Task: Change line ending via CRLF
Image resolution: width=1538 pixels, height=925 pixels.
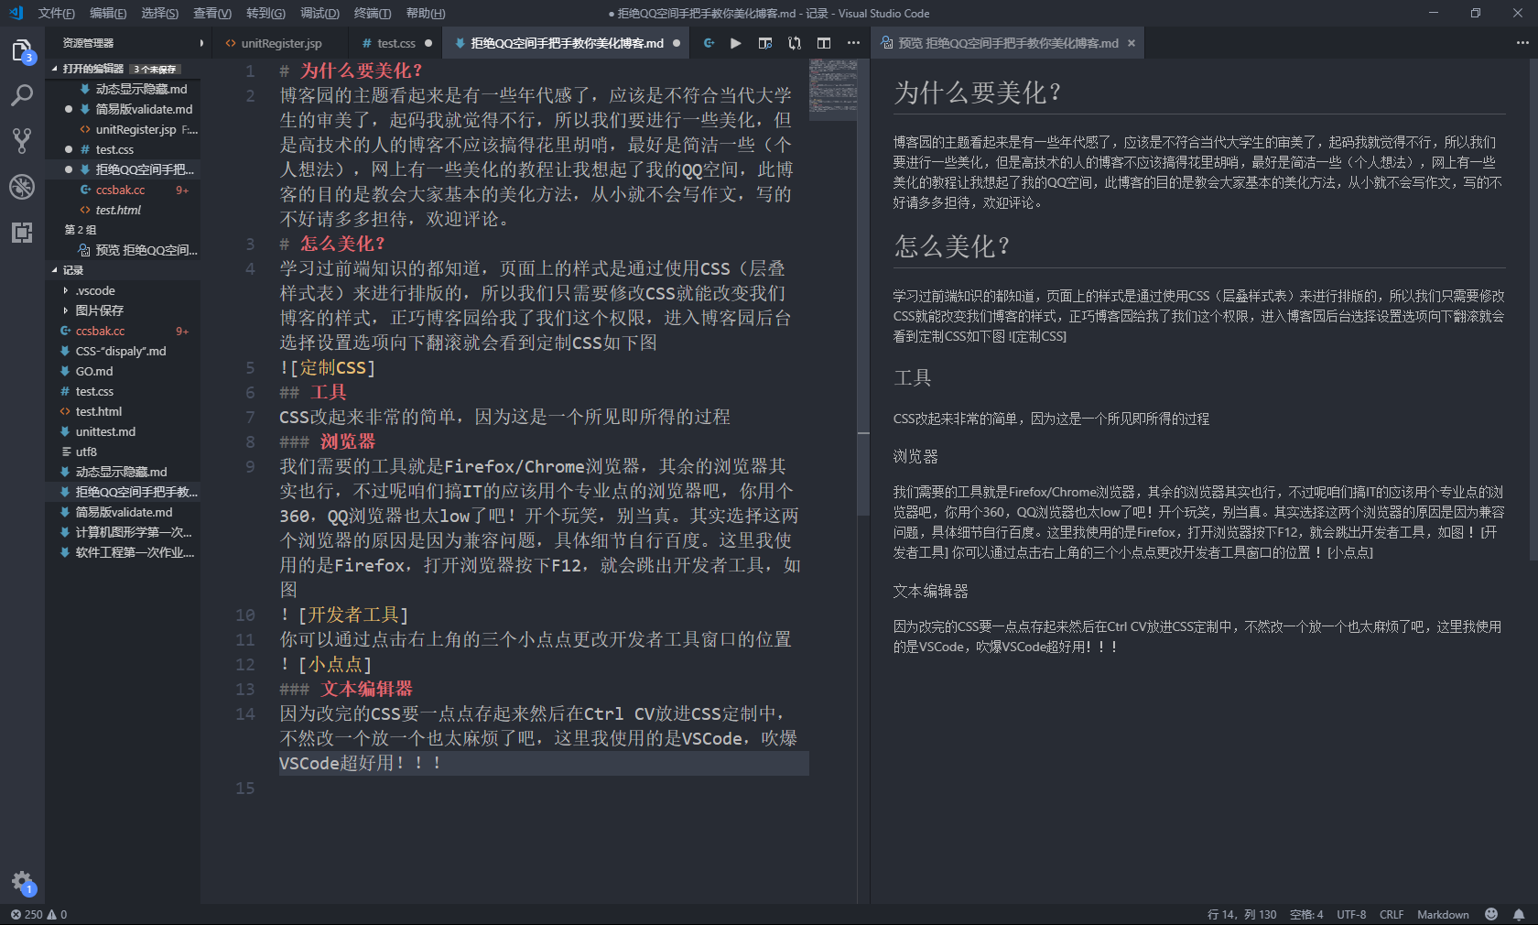Action: [1392, 914]
